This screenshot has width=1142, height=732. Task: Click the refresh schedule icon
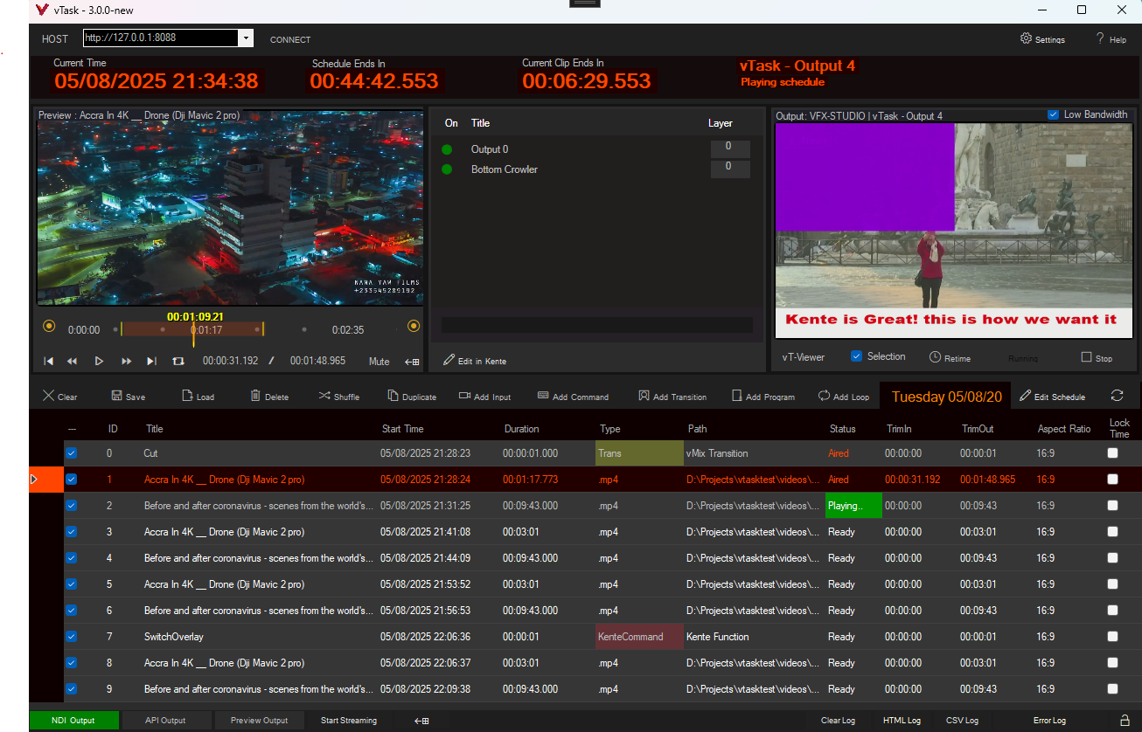[1117, 395]
